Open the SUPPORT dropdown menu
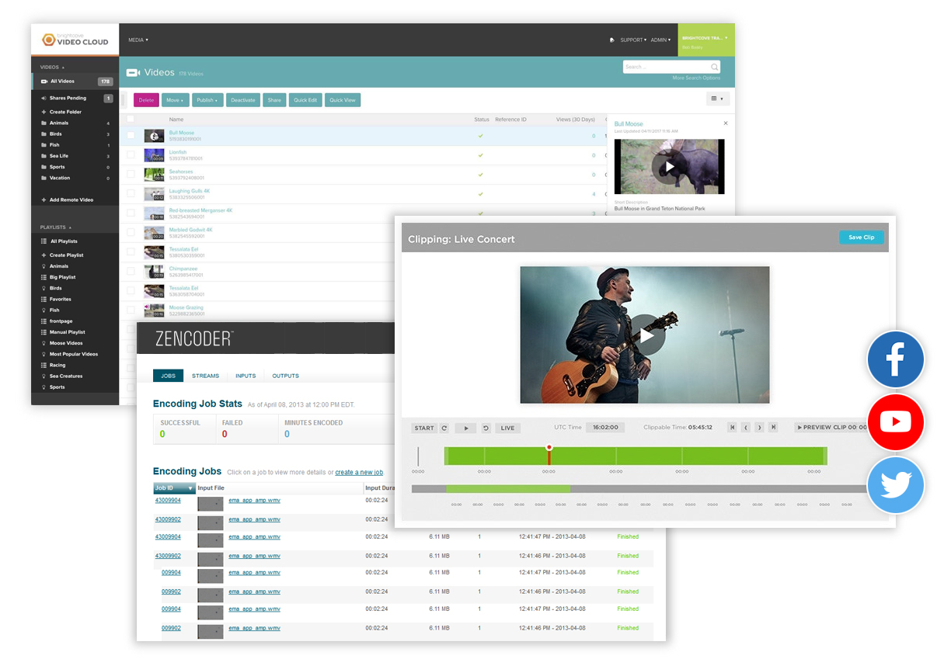Image resolution: width=951 pixels, height=666 pixels. (x=633, y=40)
